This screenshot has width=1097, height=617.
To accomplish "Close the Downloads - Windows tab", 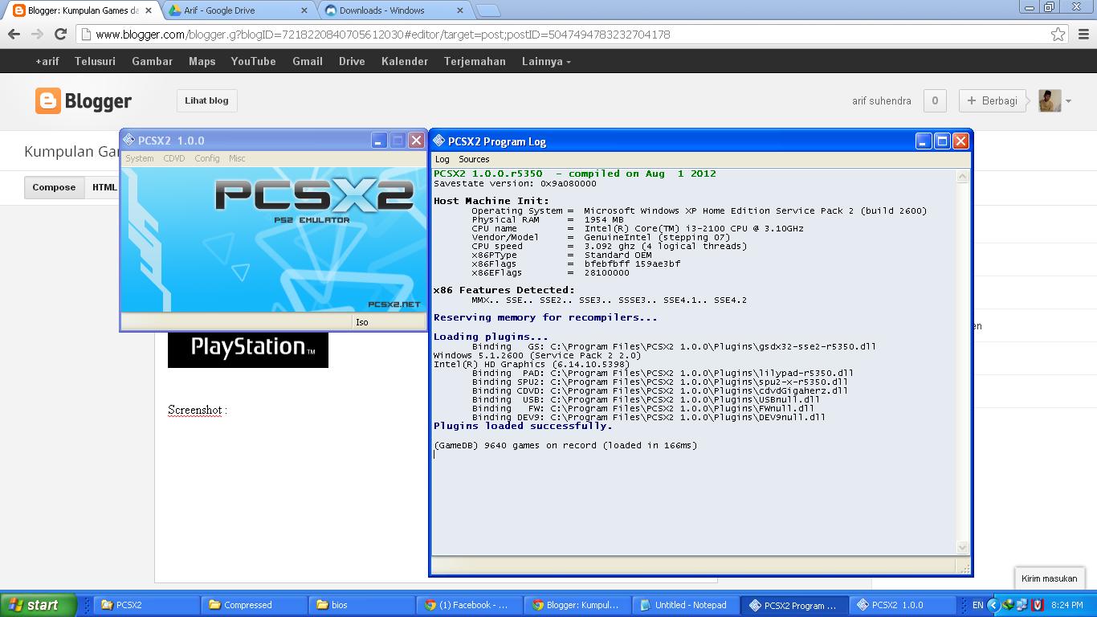I will pos(460,10).
